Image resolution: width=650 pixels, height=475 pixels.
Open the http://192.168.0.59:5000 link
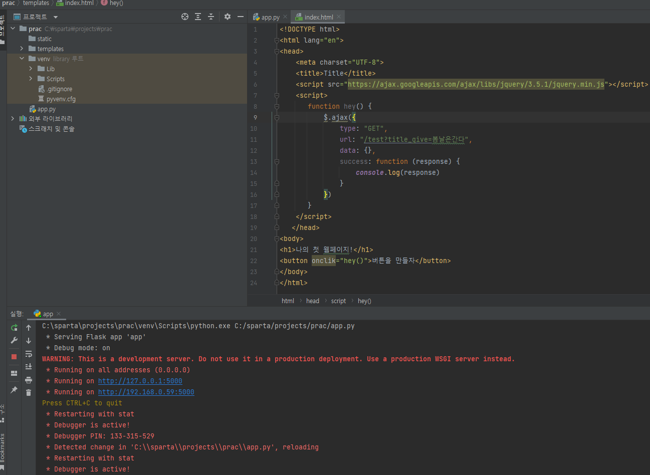146,392
